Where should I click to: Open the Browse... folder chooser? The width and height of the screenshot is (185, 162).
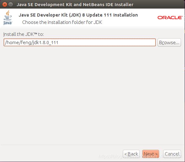(x=169, y=43)
